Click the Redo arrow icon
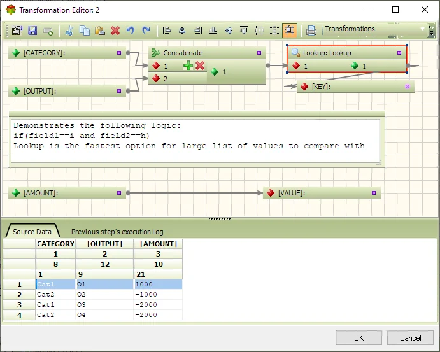This screenshot has height=352, width=440. coord(146,30)
